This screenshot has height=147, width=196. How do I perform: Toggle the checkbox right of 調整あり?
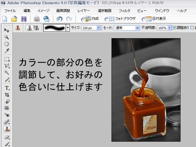click(192, 28)
